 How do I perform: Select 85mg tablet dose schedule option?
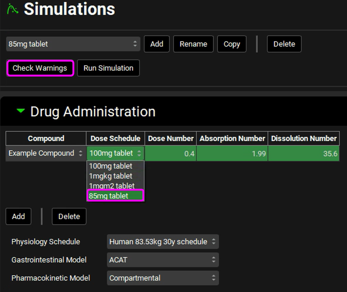click(109, 196)
